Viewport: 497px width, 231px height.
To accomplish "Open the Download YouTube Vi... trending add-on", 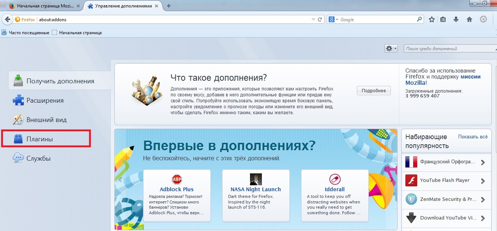I will [x=446, y=218].
